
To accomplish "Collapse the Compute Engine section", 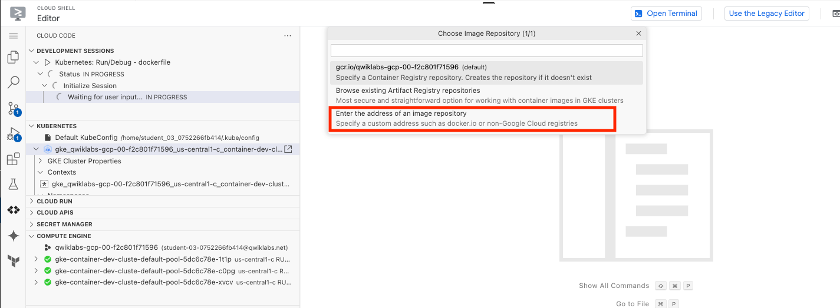I will click(163, 236).
